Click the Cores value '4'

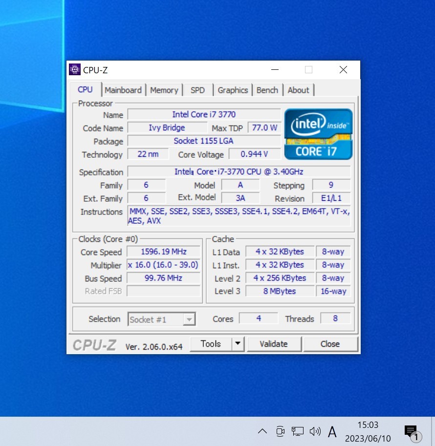point(259,319)
